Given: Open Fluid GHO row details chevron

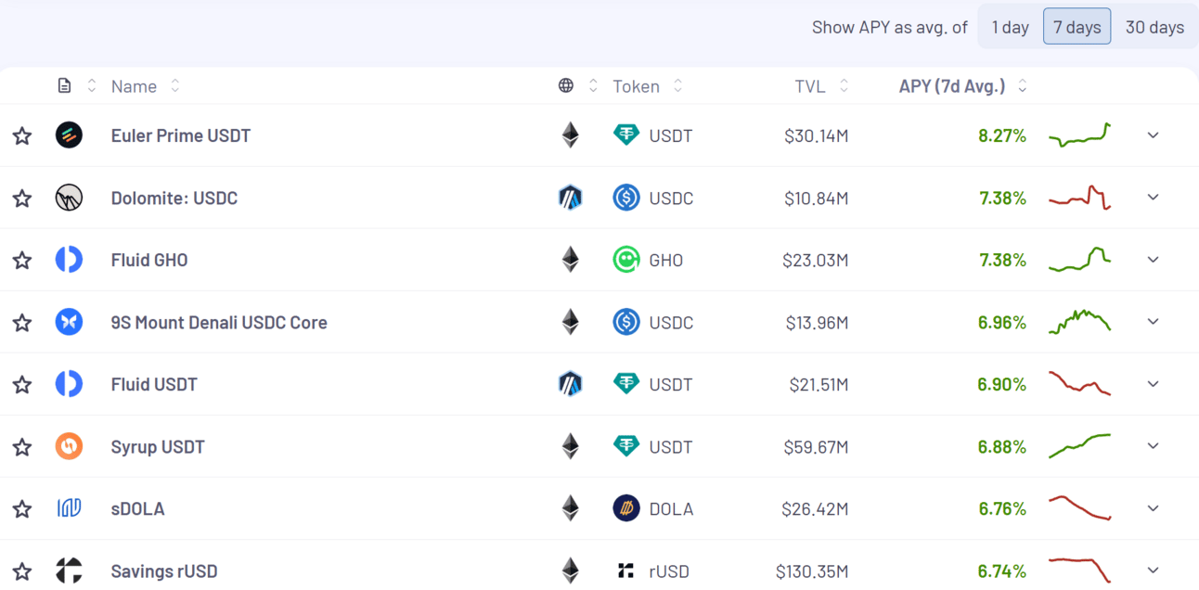Looking at the screenshot, I should 1153,260.
